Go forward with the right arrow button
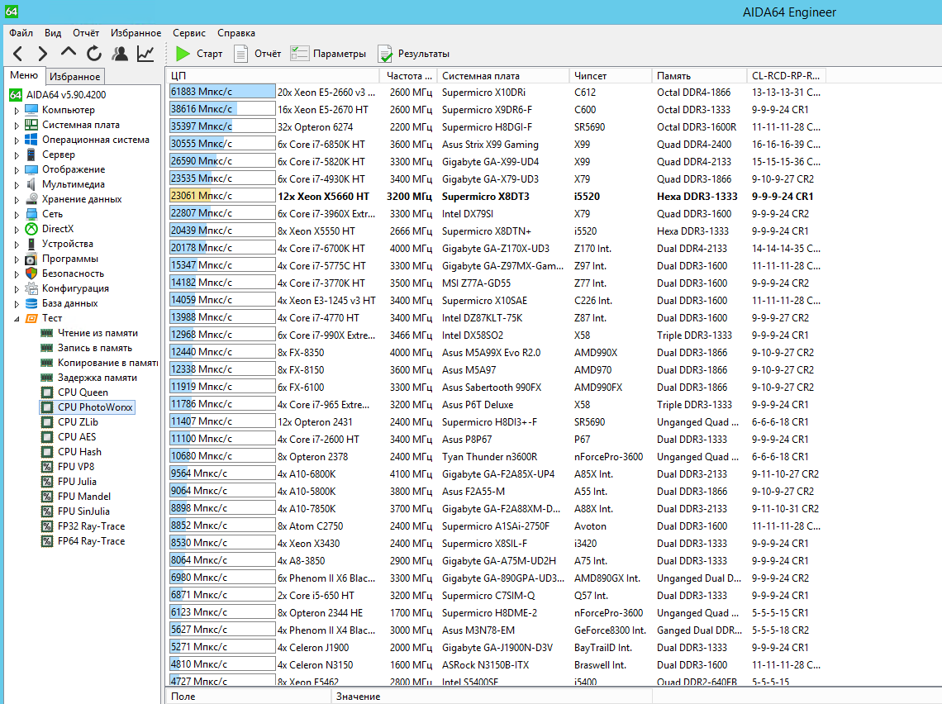The image size is (942, 704). click(x=42, y=54)
